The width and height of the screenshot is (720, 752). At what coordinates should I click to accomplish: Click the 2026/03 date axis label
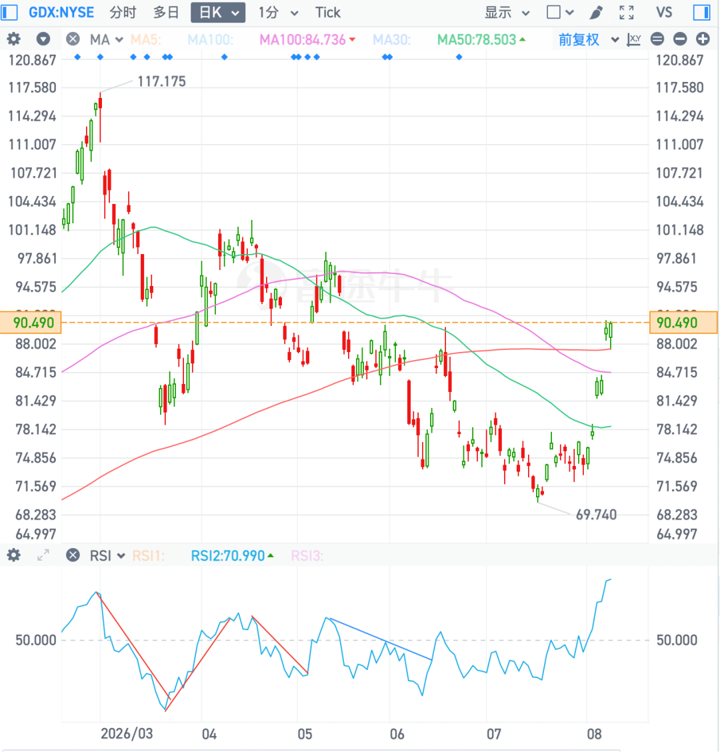127,734
